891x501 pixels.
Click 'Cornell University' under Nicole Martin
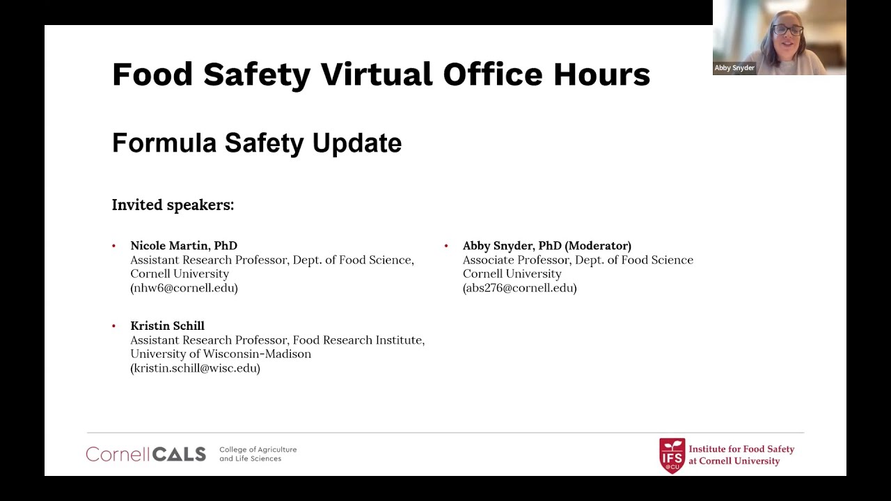point(180,273)
